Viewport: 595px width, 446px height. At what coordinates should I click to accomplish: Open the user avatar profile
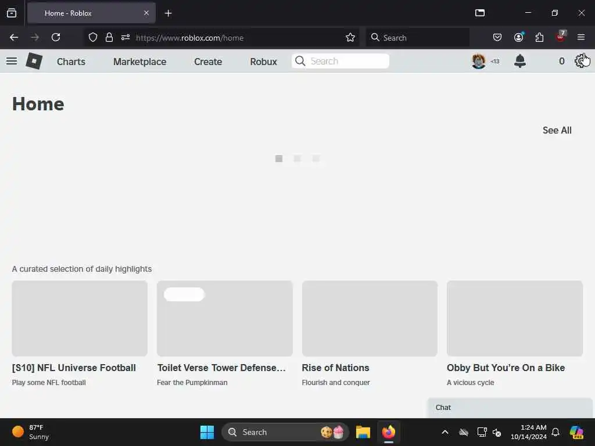coord(479,61)
